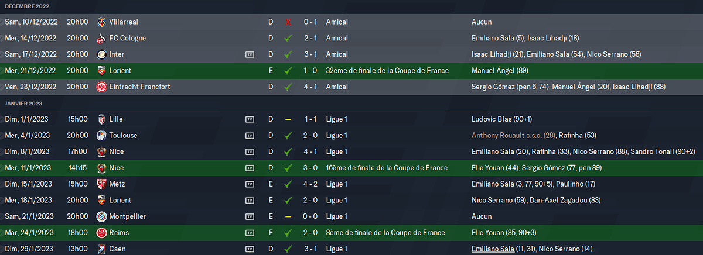
Task: Open the 4 - 2 Metz result
Action: click(310, 184)
